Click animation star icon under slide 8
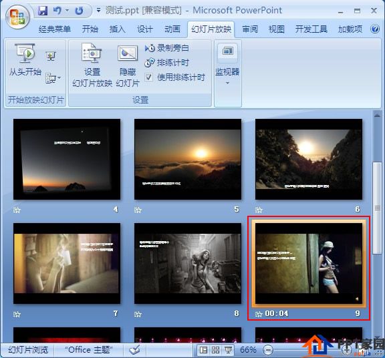The width and height of the screenshot is (385, 358). point(138,314)
